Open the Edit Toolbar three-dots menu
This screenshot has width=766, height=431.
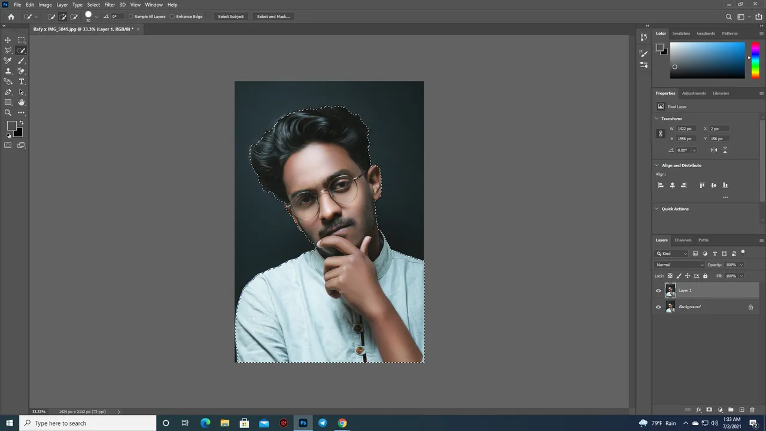(x=22, y=113)
